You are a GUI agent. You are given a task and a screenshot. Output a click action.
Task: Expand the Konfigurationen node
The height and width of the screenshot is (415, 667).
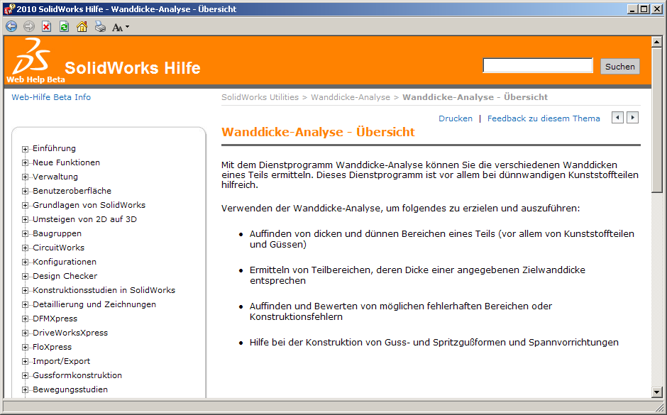tap(25, 262)
